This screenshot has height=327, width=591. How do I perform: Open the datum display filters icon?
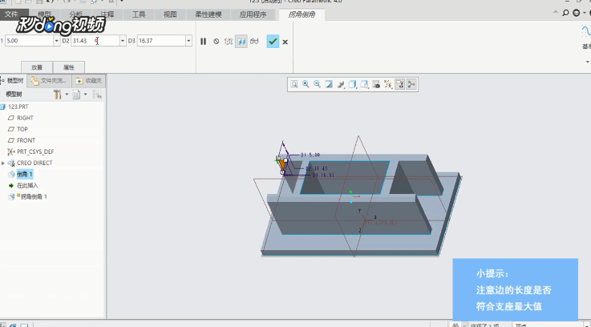(x=388, y=84)
